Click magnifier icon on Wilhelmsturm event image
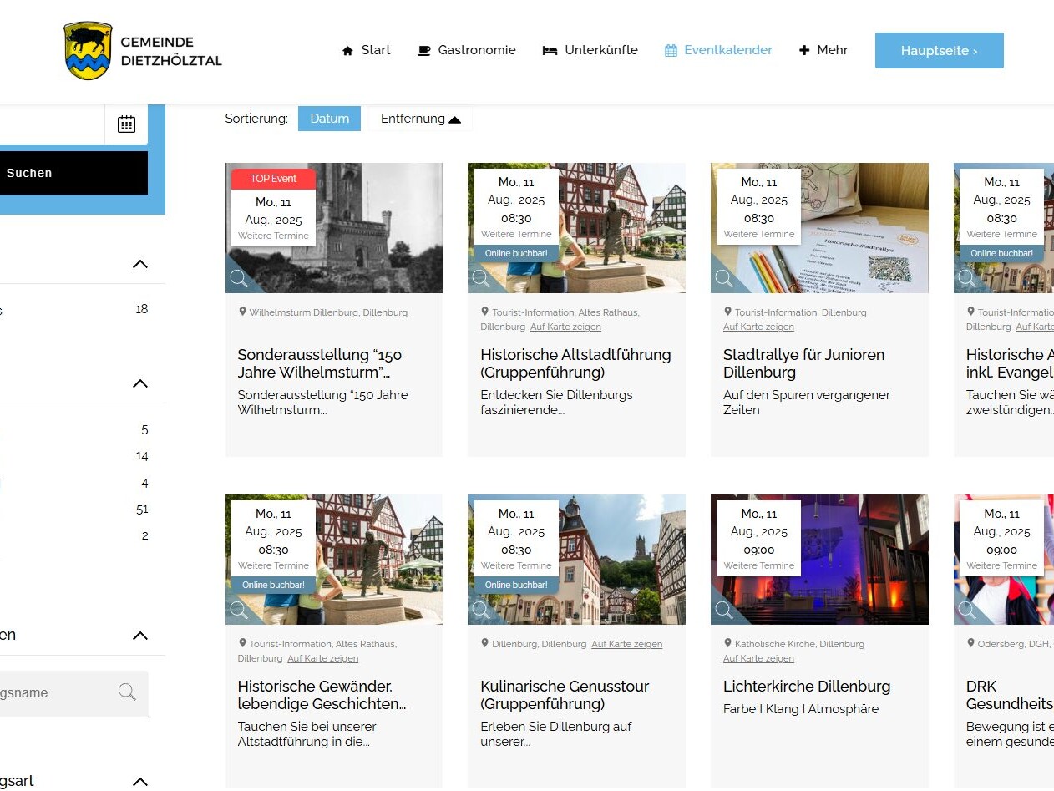Screen dimensions: 1054x791 coord(239,279)
